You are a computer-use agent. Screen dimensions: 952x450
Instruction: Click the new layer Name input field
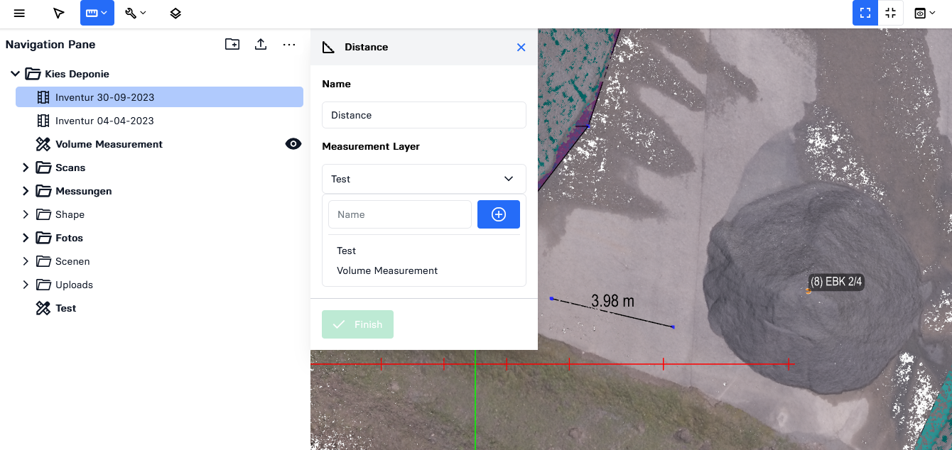[399, 214]
